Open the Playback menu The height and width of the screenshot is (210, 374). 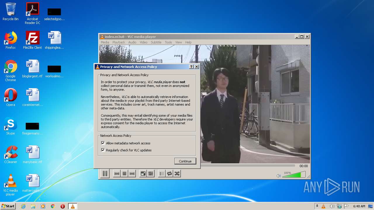pyautogui.click(x=119, y=42)
